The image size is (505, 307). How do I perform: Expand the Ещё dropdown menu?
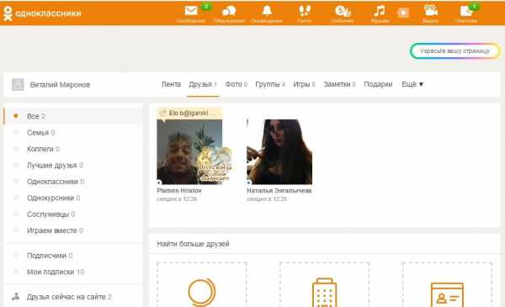click(412, 84)
